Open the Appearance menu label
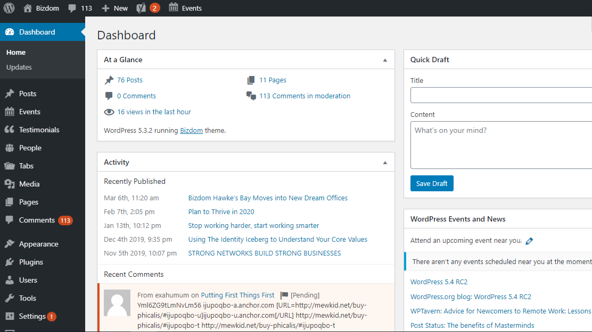 (x=38, y=244)
